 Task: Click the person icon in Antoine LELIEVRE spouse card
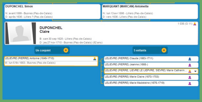95,59
